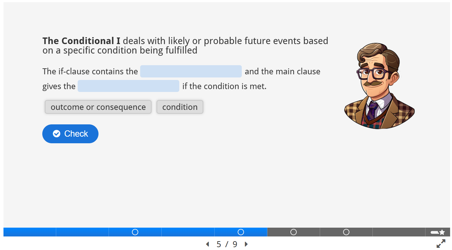
Task: Click task circle on slide 6 segment
Action: pyautogui.click(x=294, y=232)
